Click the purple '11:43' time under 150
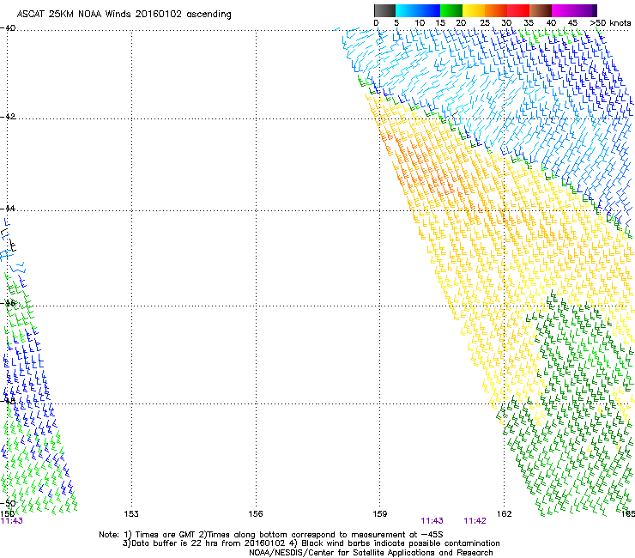 point(11,521)
